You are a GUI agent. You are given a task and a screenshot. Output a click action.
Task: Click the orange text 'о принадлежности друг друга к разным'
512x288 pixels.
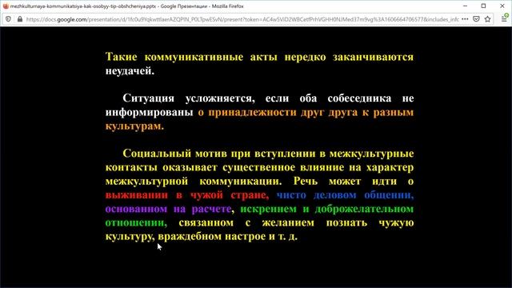[306, 112]
